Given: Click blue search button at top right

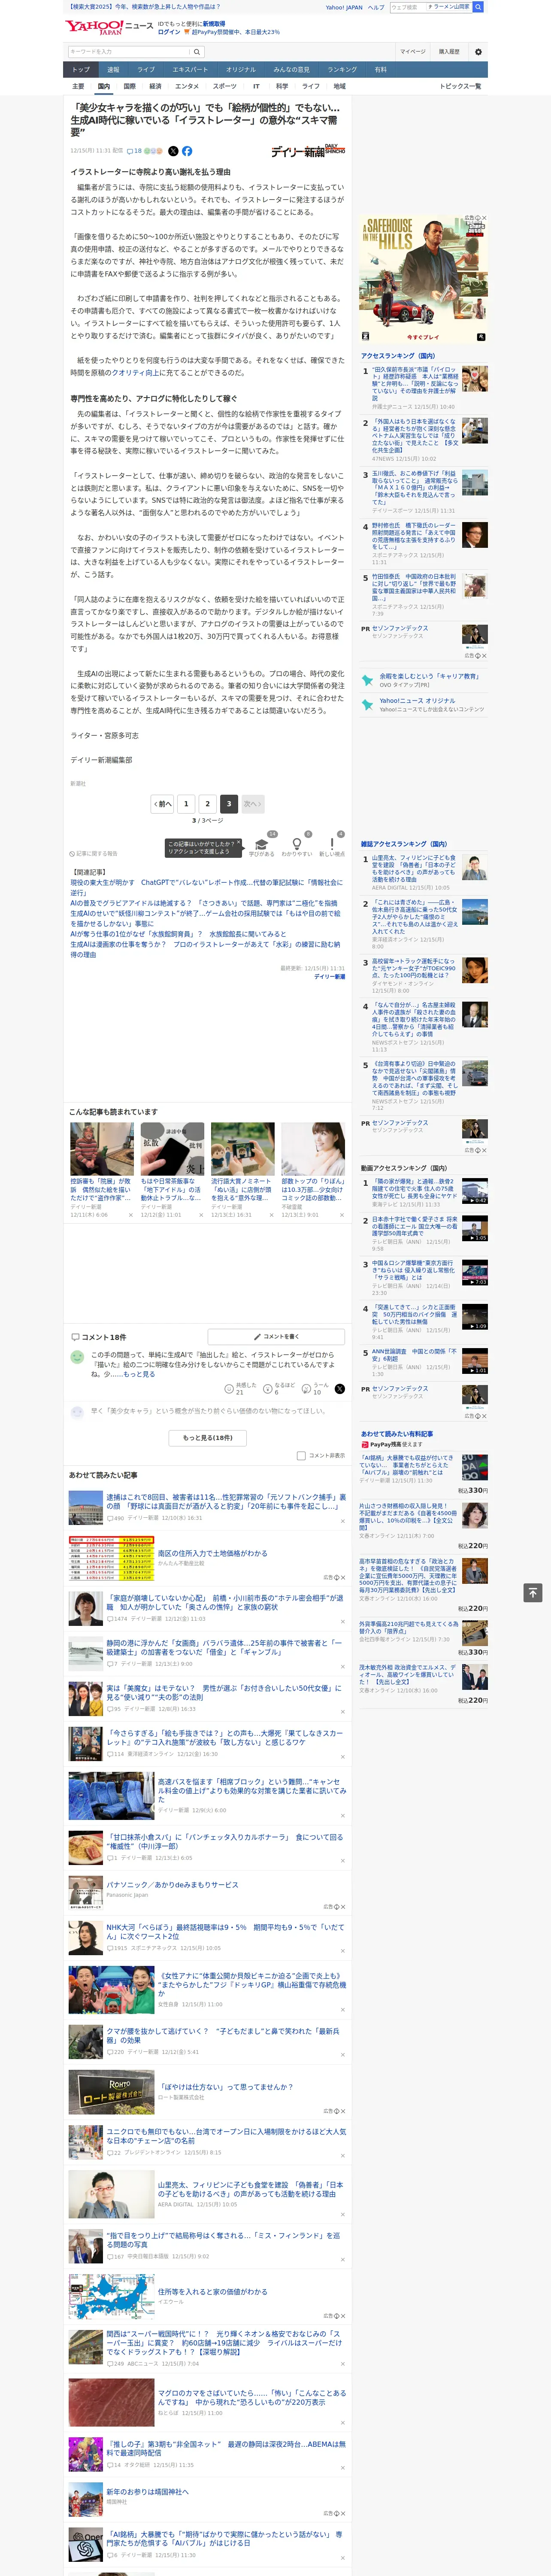Looking at the screenshot, I should pyautogui.click(x=478, y=7).
